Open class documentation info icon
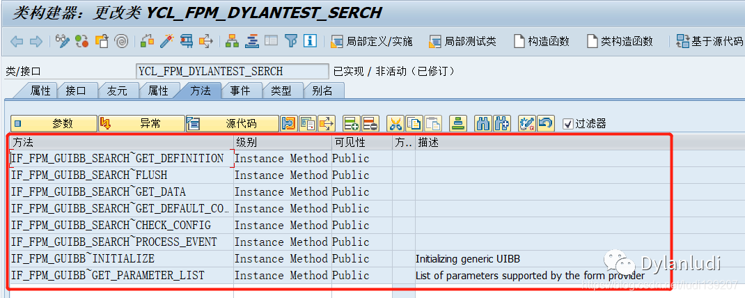The height and width of the screenshot is (298, 745). coord(310,41)
